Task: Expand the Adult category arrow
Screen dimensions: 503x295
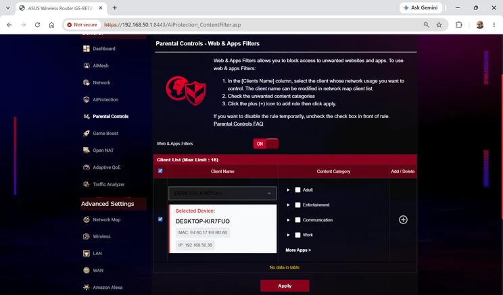Action: click(288, 190)
